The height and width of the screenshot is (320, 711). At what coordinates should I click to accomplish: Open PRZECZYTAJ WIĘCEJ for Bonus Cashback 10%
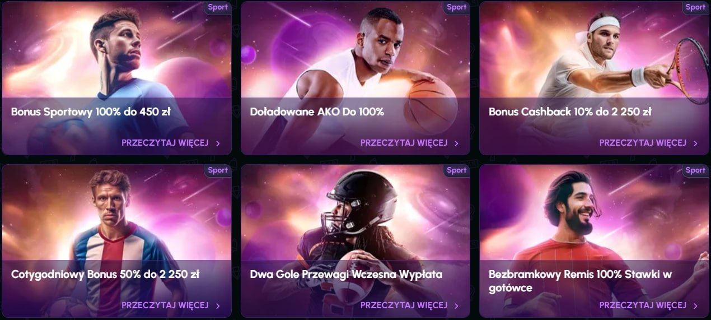[x=643, y=143]
